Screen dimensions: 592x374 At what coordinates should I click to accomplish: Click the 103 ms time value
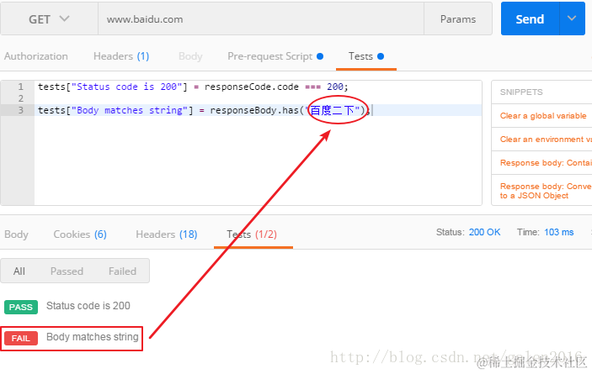coord(558,232)
